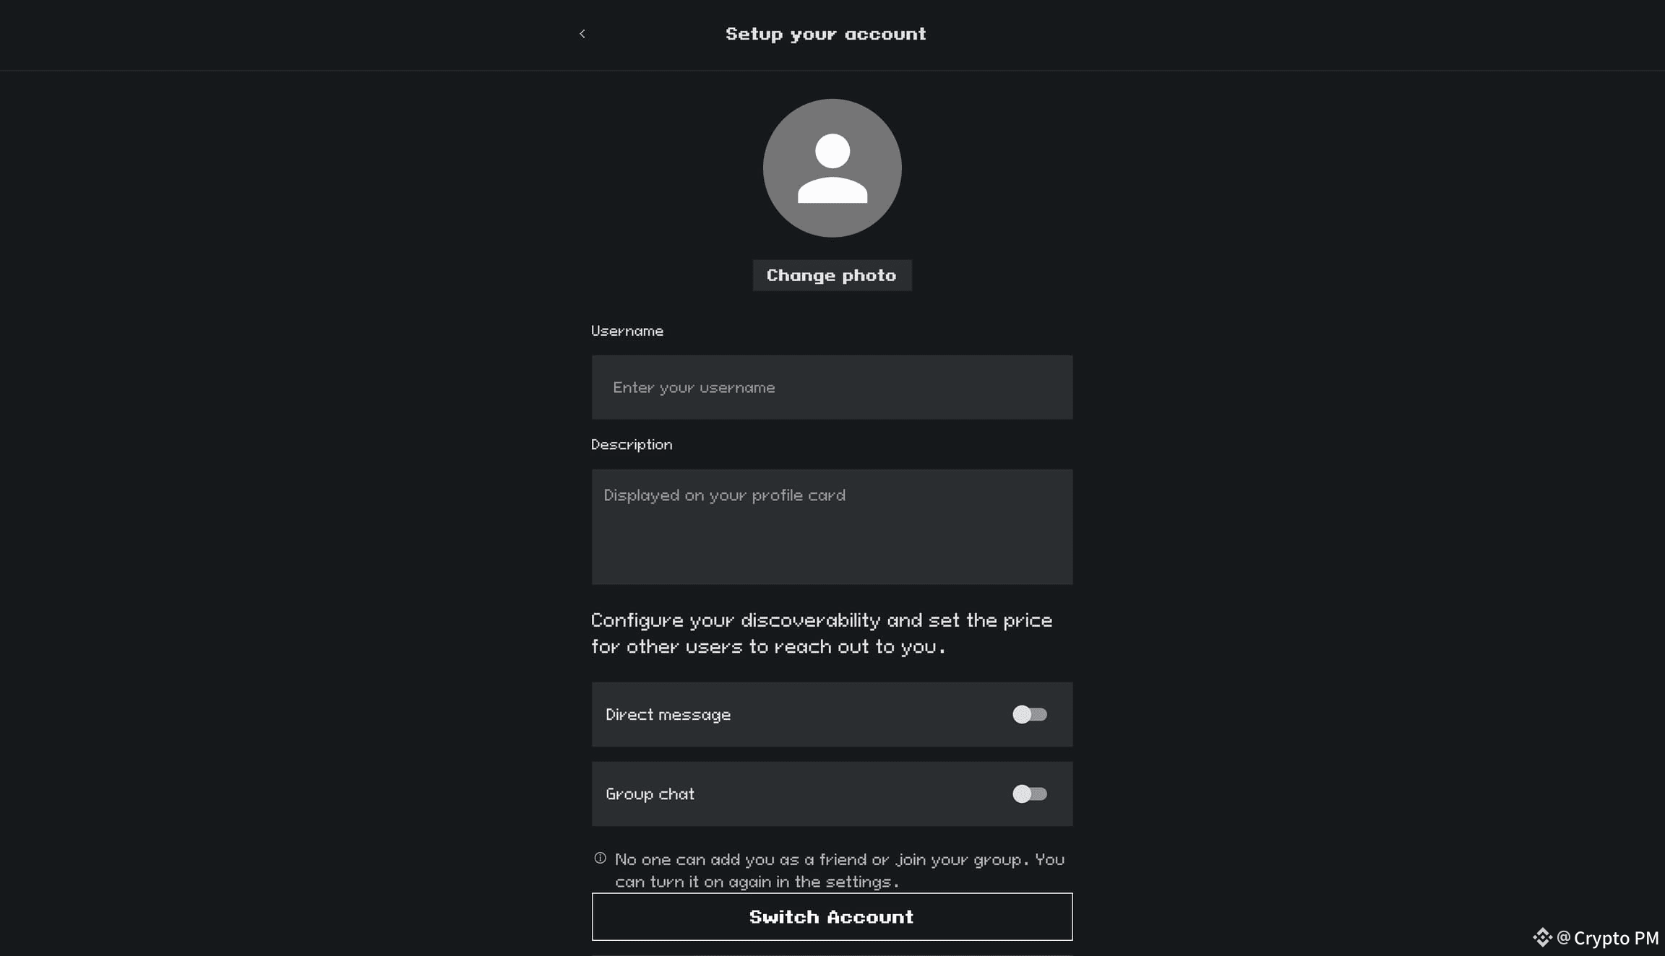Click empty space in Direct message row
The image size is (1665, 956).
pos(867,715)
